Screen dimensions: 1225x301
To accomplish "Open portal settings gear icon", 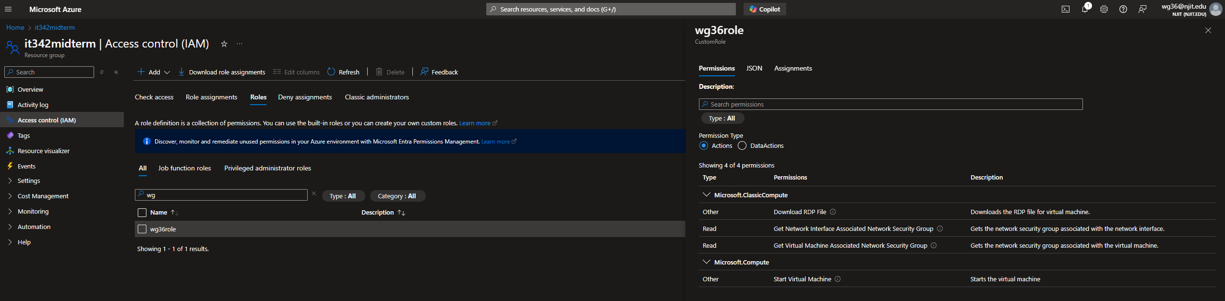I will point(1104,9).
